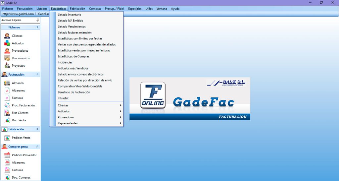Choose Listado Inventario from the menu

pos(69,15)
